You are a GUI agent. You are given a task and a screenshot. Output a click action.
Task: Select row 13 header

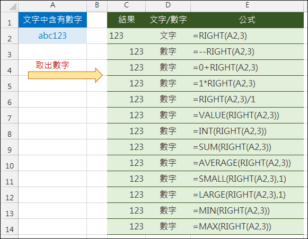9,211
